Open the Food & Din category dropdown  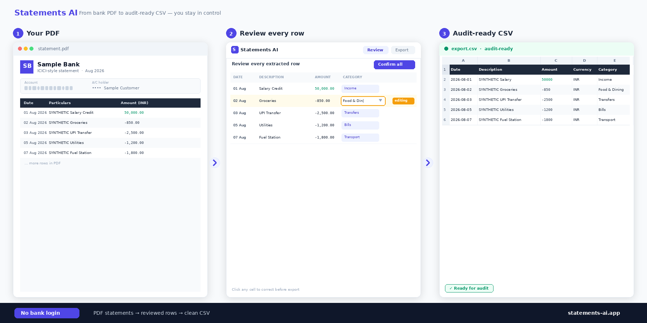pos(363,101)
